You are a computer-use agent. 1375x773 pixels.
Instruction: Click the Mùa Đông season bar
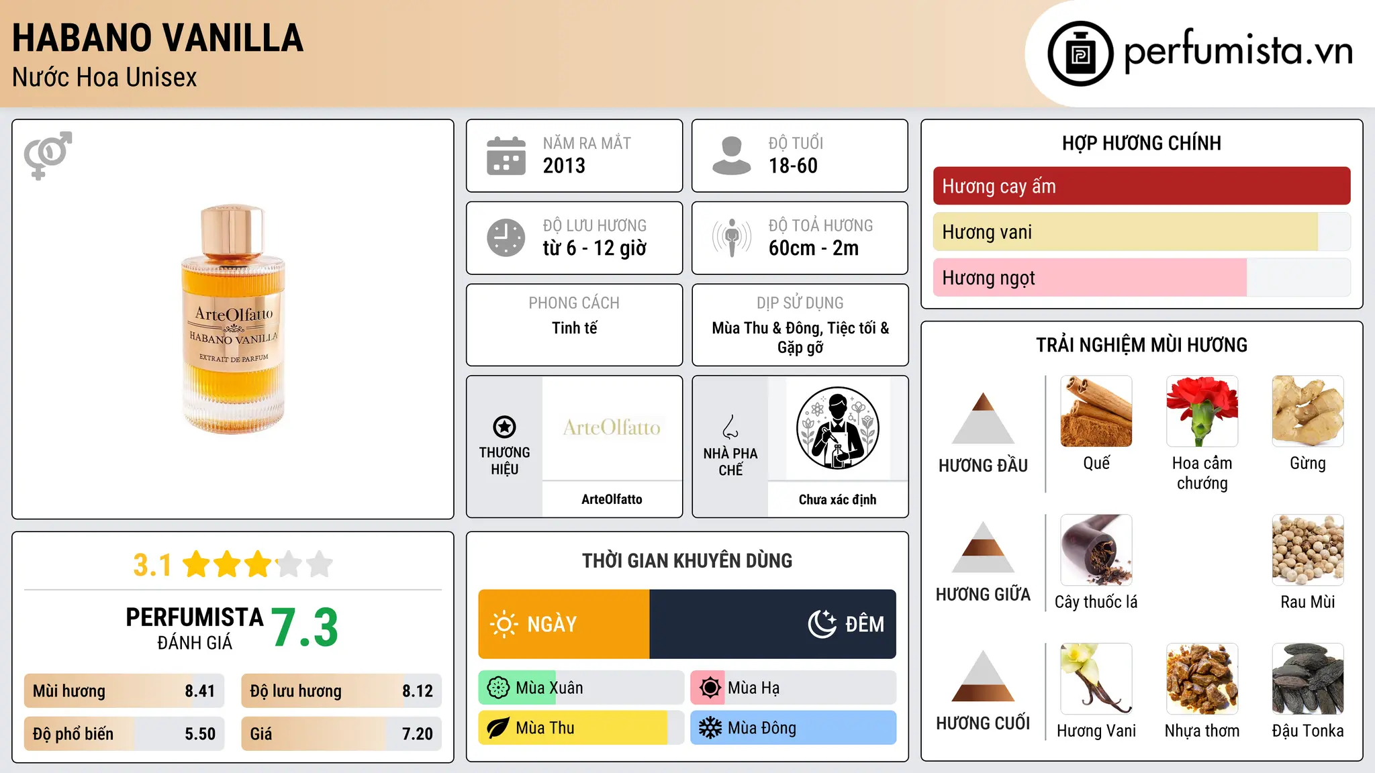tap(794, 728)
